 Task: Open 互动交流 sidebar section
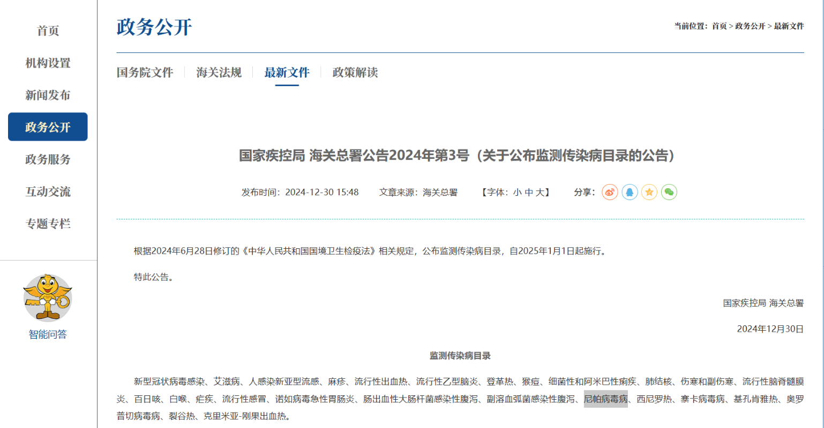tap(48, 192)
